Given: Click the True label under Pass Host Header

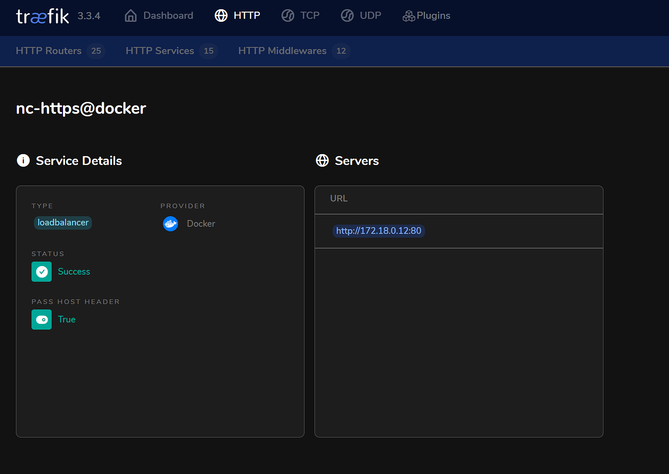Looking at the screenshot, I should pos(66,319).
